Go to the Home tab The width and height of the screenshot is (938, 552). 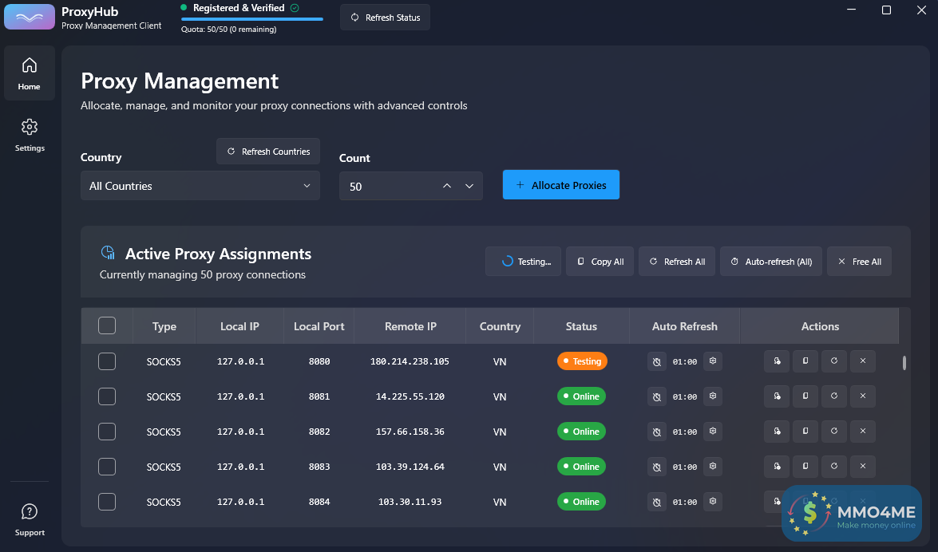click(x=30, y=73)
